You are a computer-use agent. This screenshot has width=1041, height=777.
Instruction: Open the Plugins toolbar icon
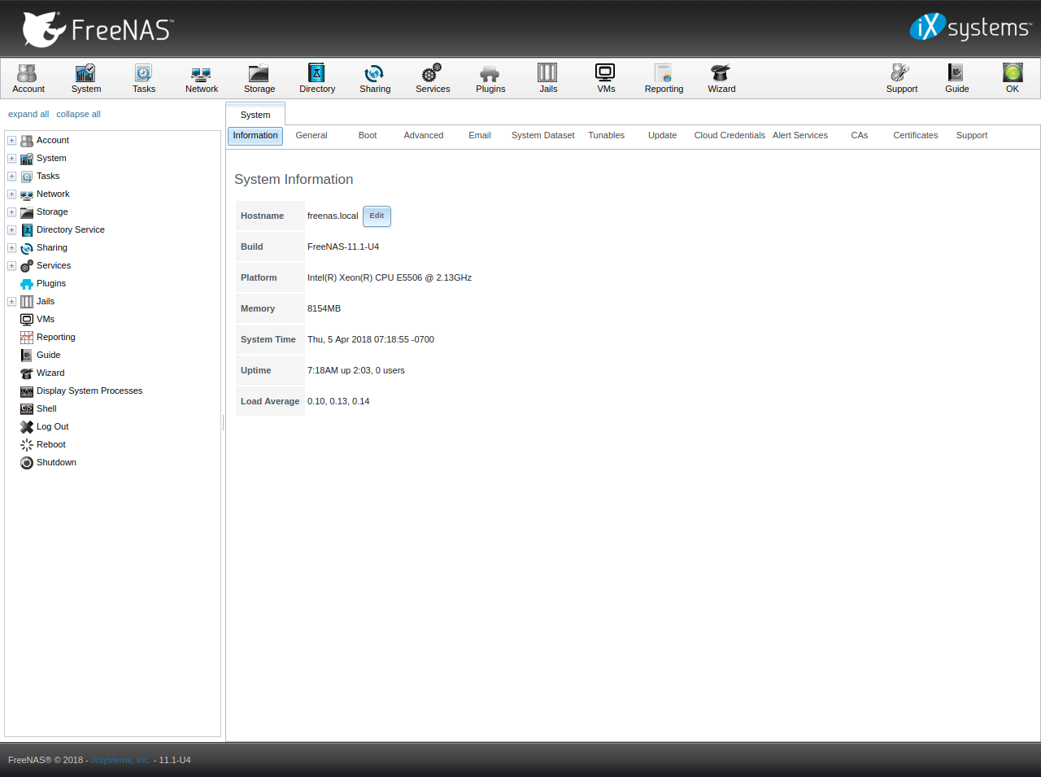tap(490, 77)
